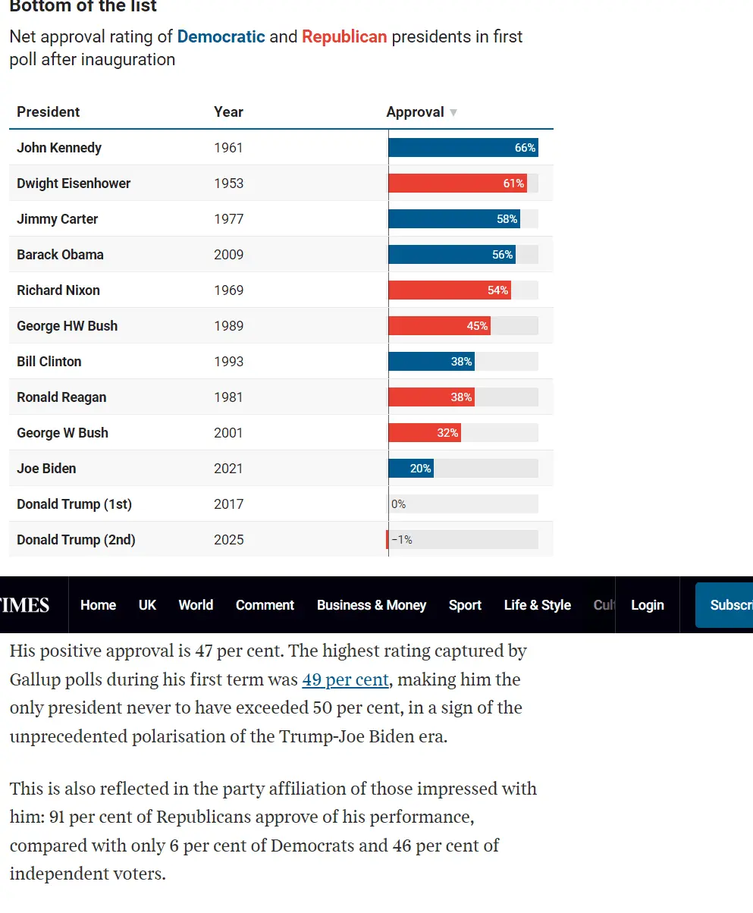Click Dwight Eisenhower's 61% red bar

[457, 184]
